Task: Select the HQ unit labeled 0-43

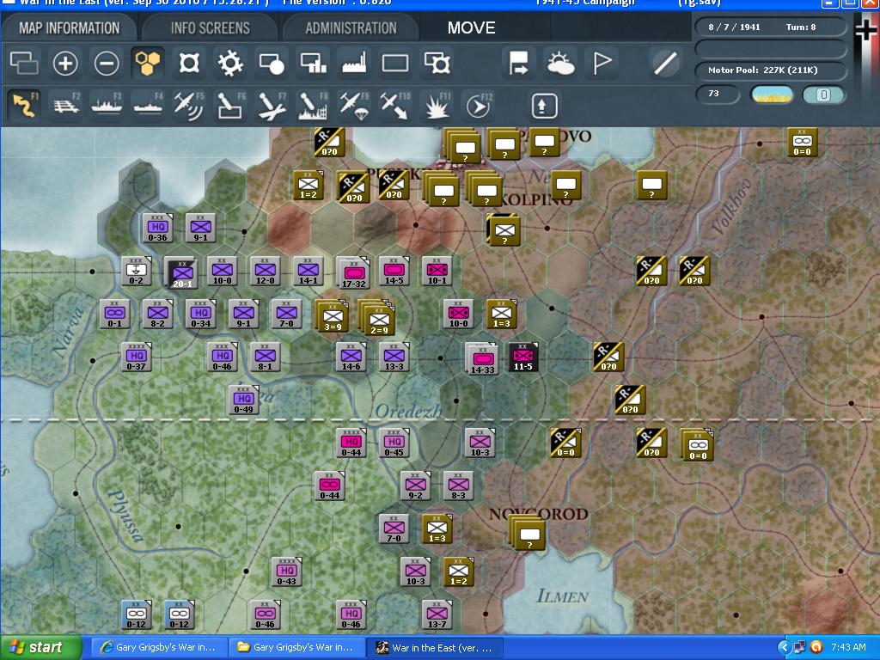Action: point(287,571)
